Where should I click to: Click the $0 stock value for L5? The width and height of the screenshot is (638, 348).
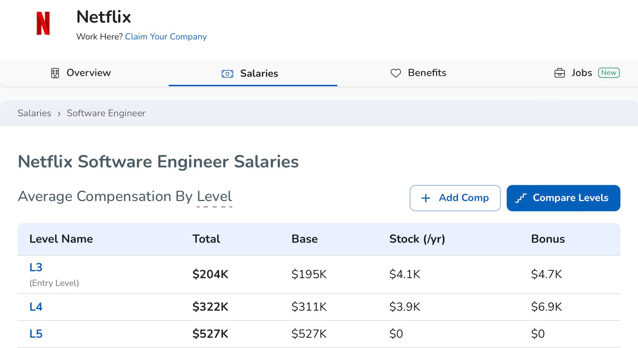point(396,334)
